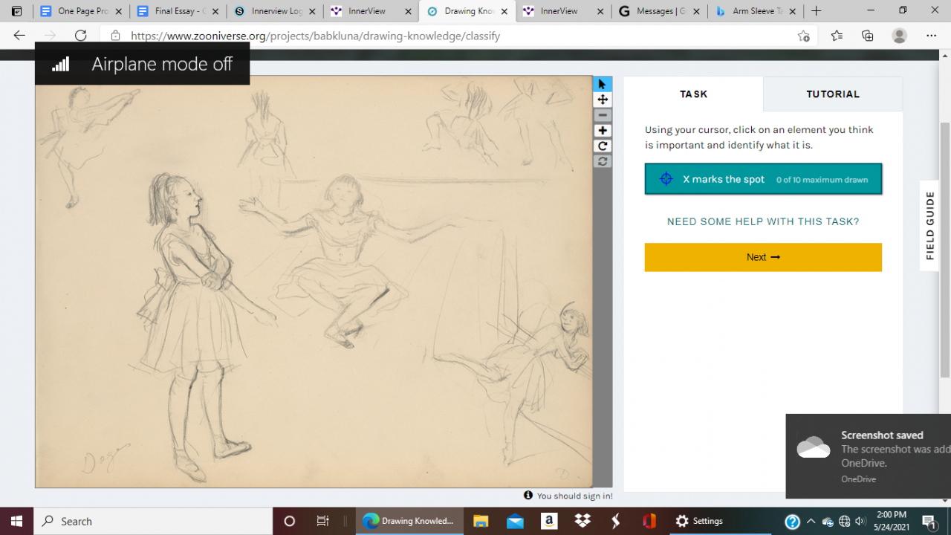
Task: Open browser Collections
Action: (x=867, y=36)
